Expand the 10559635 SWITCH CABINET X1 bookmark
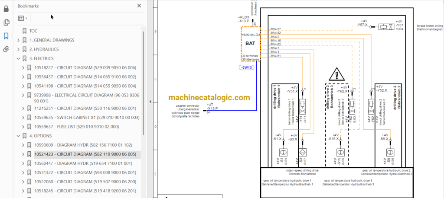Screen dimensions: 444x198 click(23, 118)
